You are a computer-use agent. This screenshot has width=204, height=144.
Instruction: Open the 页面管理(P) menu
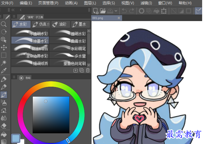click(x=48, y=3)
